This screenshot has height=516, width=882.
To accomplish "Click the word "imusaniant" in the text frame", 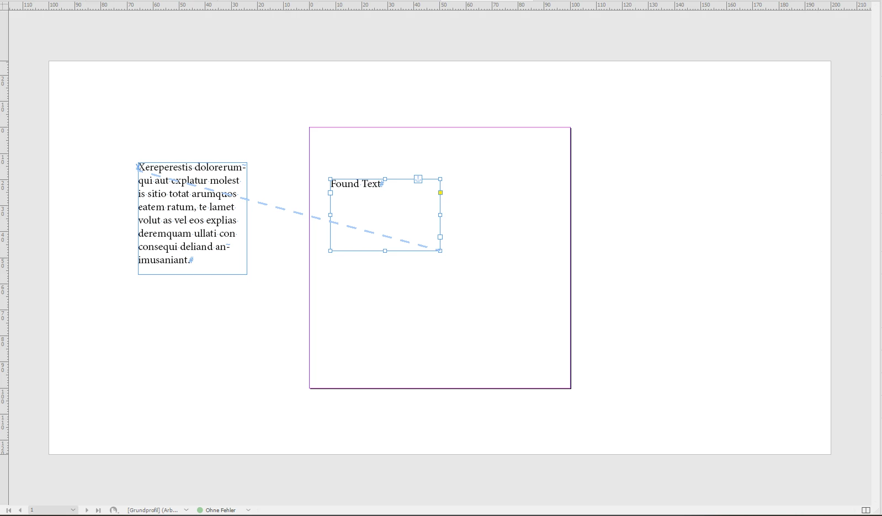I will 163,260.
